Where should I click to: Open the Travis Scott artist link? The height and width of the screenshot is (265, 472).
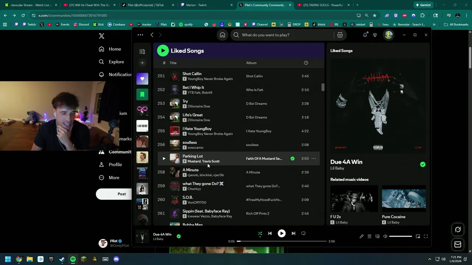pyautogui.click(x=211, y=161)
